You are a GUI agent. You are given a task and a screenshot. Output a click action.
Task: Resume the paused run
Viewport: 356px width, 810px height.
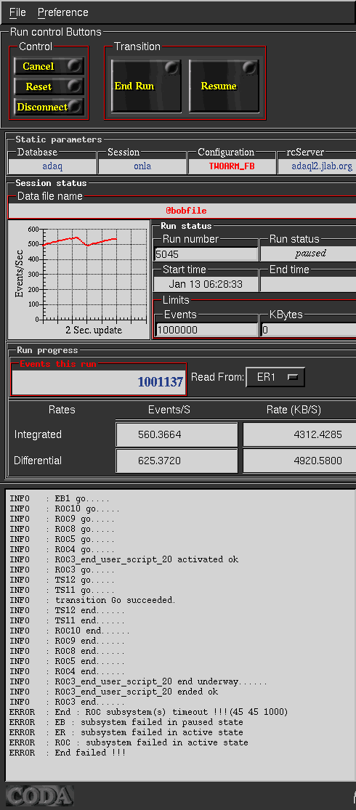tap(224, 86)
